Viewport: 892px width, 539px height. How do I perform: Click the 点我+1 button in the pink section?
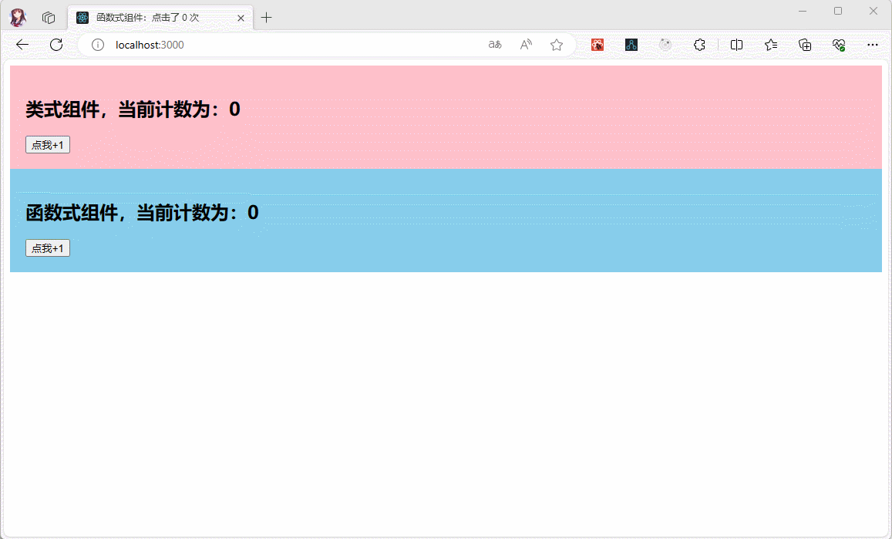[48, 145]
